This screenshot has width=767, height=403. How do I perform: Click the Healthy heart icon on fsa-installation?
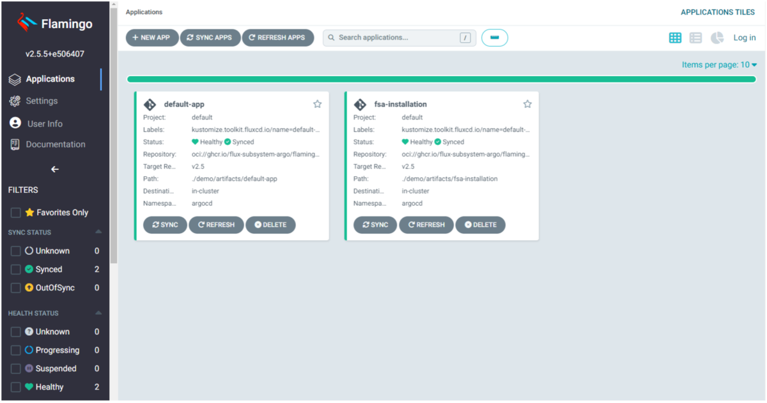pos(405,142)
